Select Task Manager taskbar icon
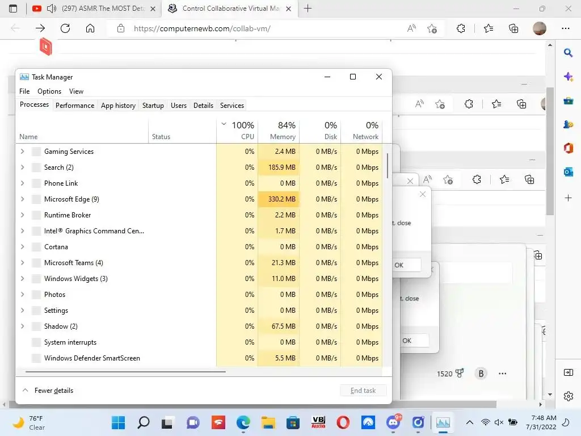 tap(443, 422)
